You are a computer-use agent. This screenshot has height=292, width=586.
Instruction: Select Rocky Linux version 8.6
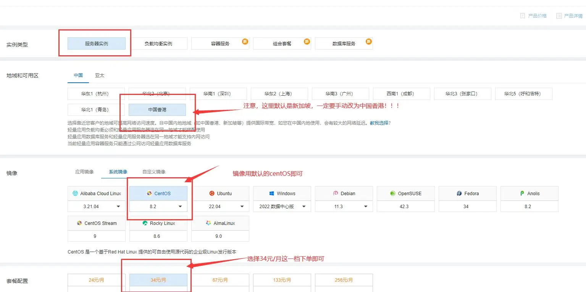pos(158,236)
